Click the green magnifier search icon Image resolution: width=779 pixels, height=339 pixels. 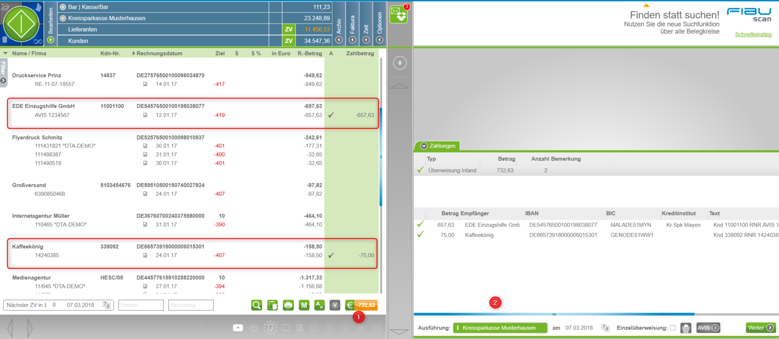tap(256, 305)
